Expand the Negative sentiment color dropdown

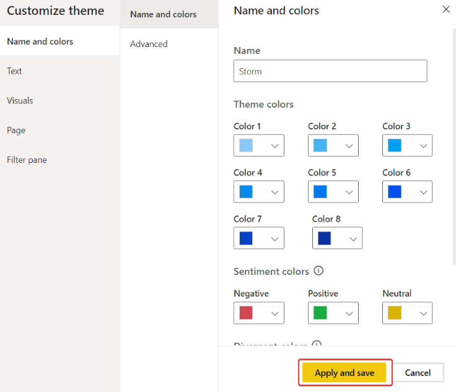274,313
